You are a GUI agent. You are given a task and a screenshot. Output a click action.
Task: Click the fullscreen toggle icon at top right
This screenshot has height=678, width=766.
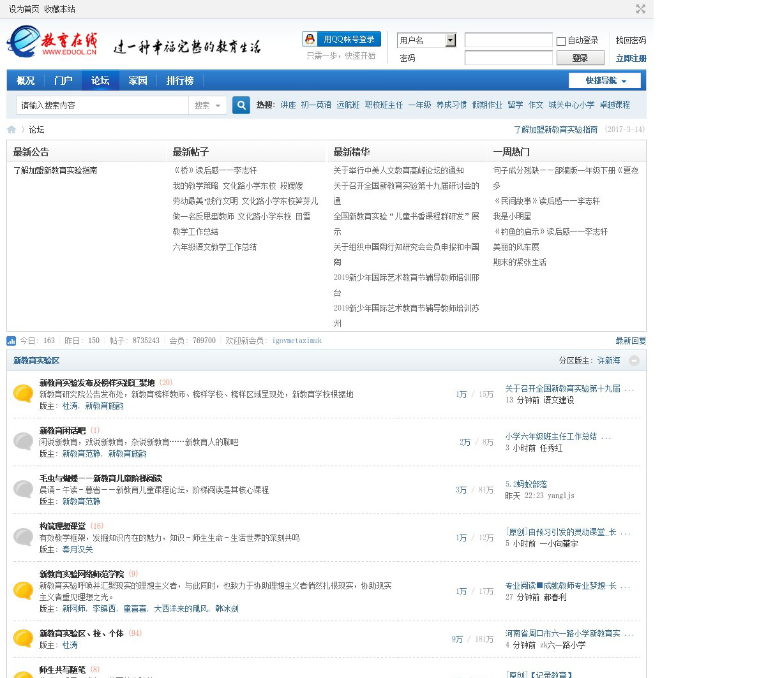pyautogui.click(x=640, y=9)
